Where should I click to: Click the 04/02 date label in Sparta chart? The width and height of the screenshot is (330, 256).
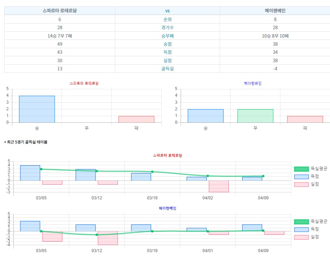pyautogui.click(x=207, y=198)
